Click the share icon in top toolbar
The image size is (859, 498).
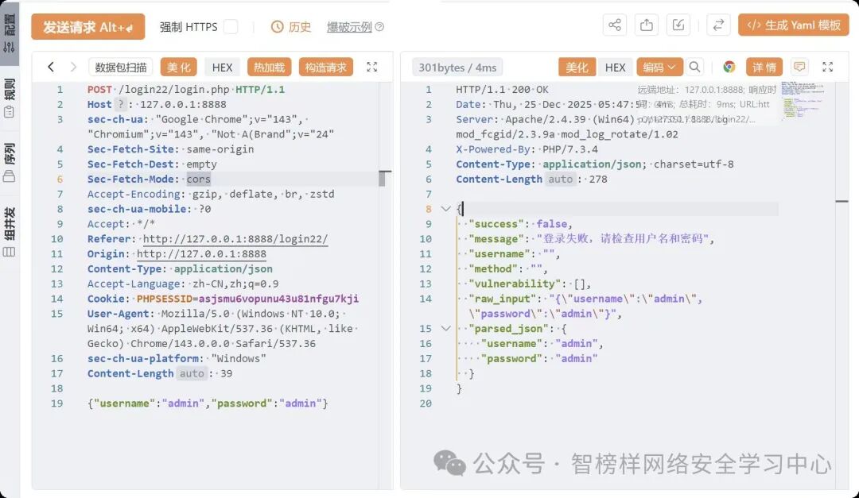click(615, 25)
